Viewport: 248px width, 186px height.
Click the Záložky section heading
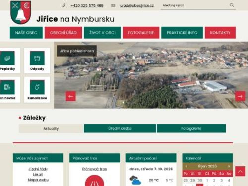(x=34, y=118)
